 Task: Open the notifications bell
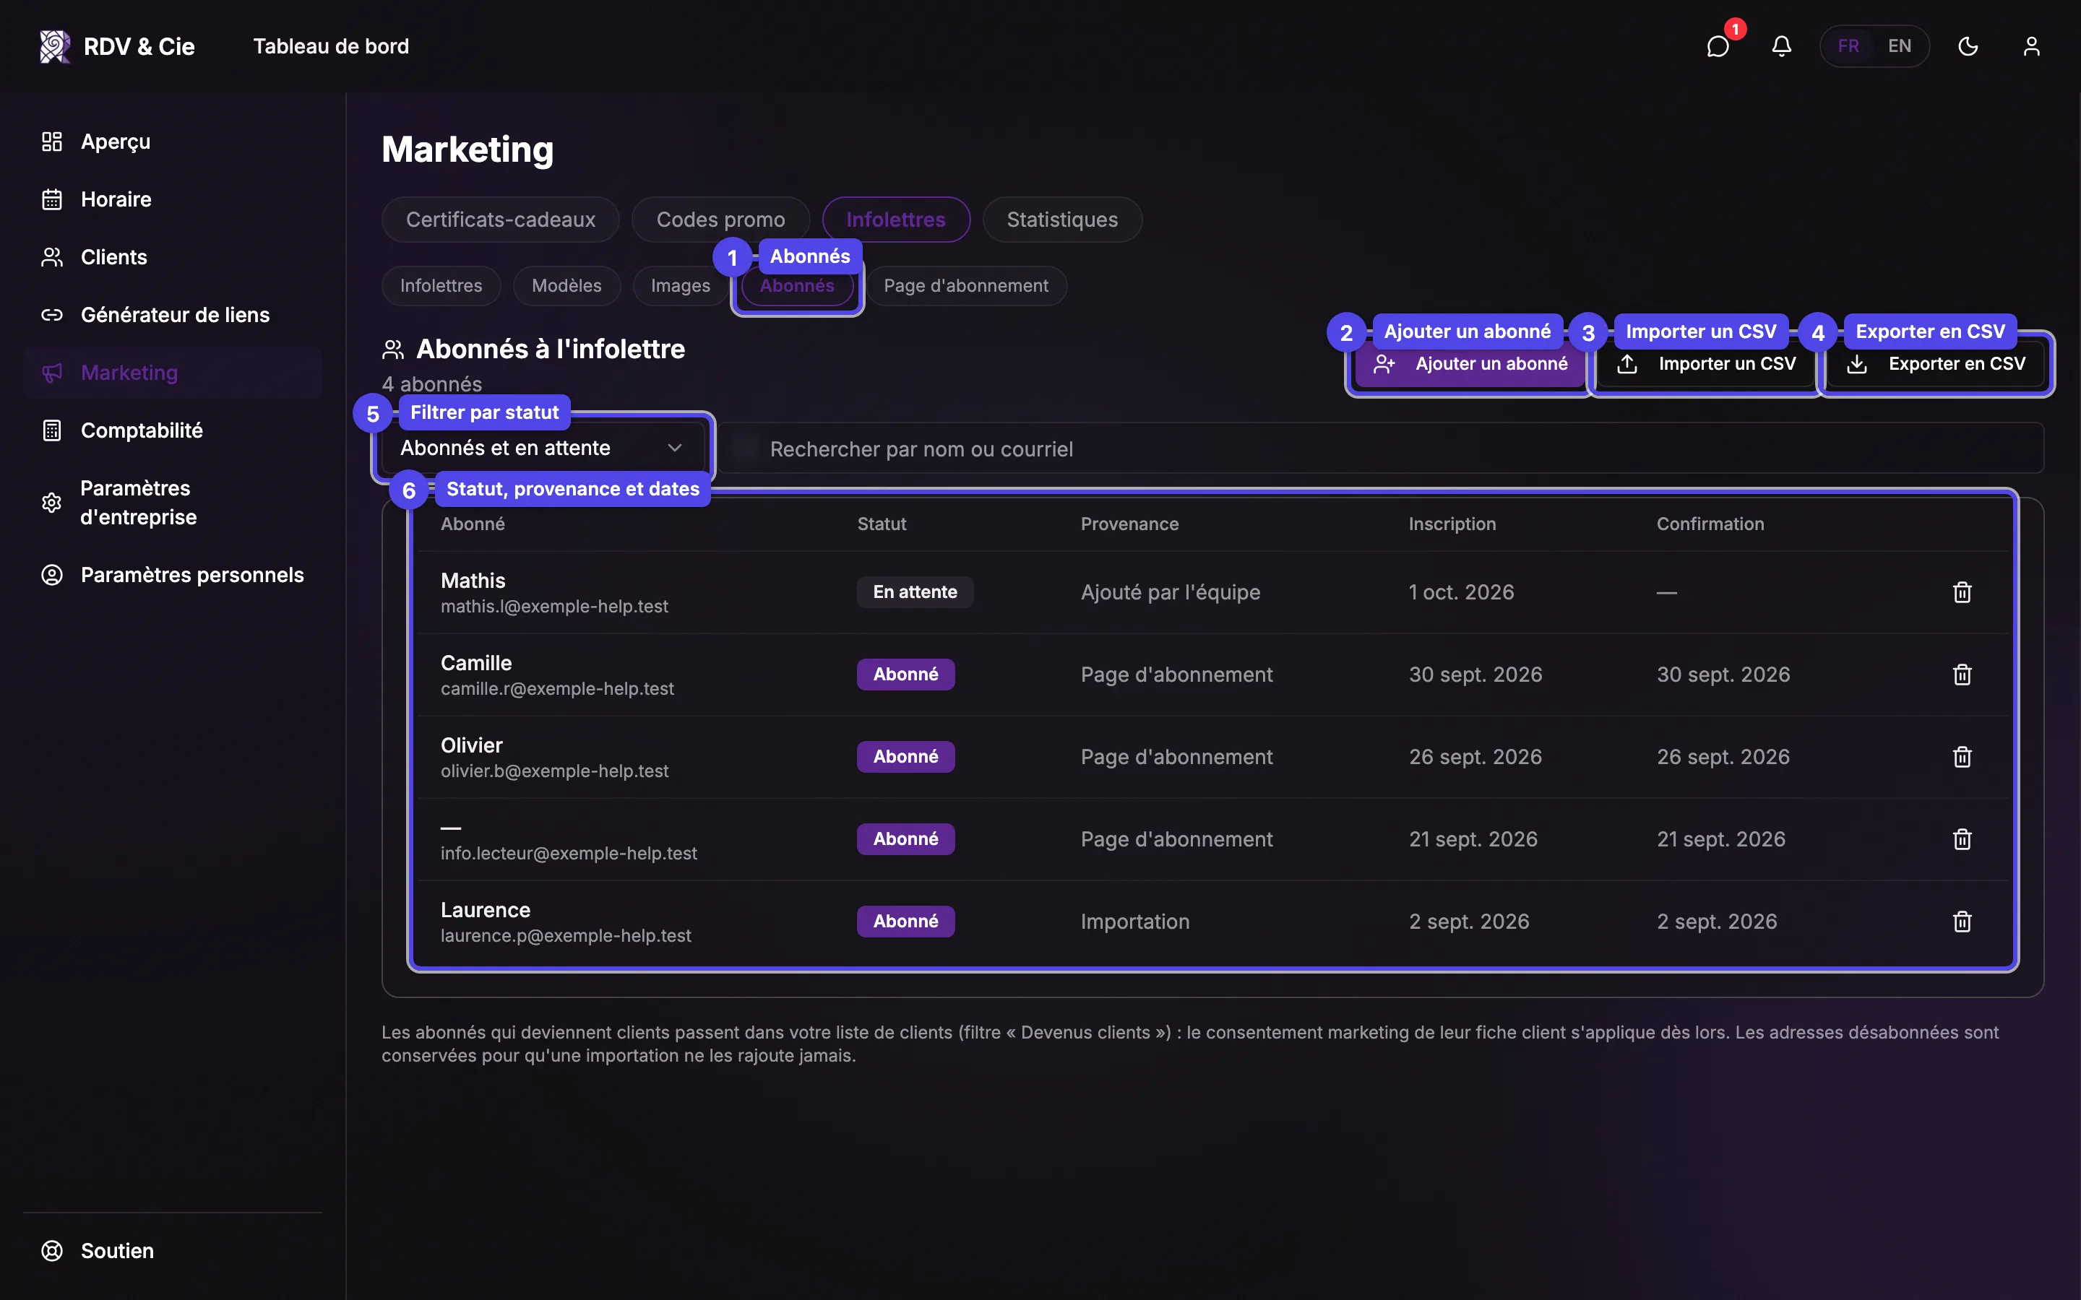[x=1782, y=46]
